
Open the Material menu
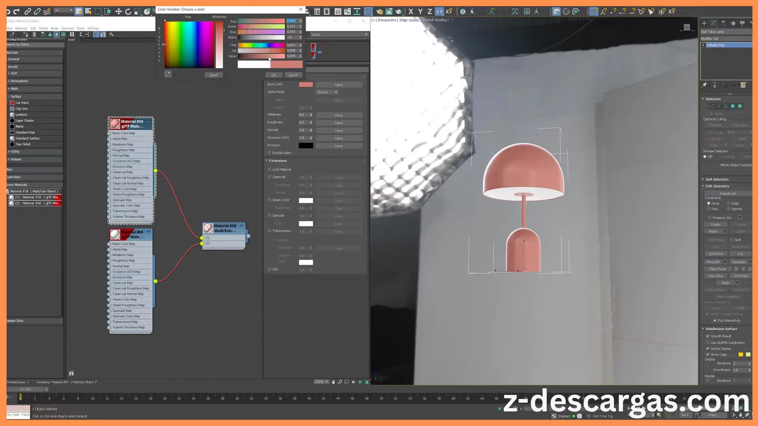(21, 28)
